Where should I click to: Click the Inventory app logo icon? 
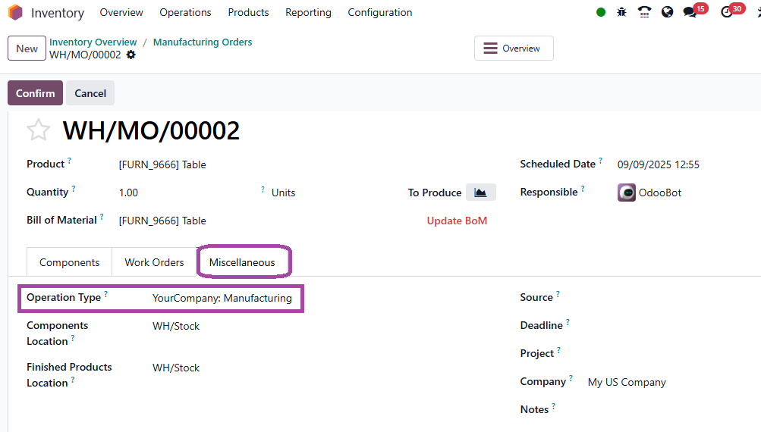pos(15,12)
